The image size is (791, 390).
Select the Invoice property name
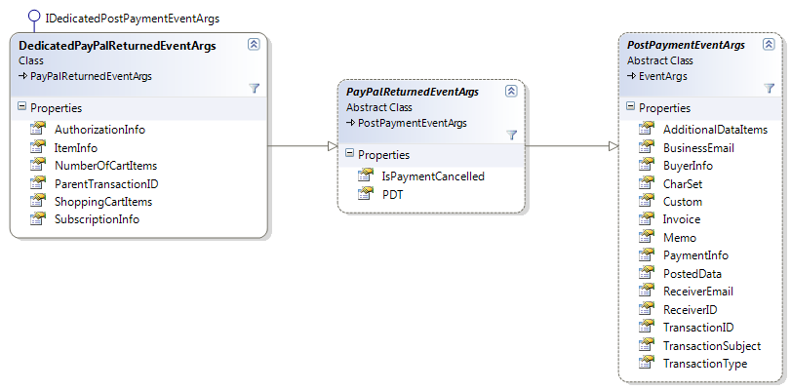point(682,219)
